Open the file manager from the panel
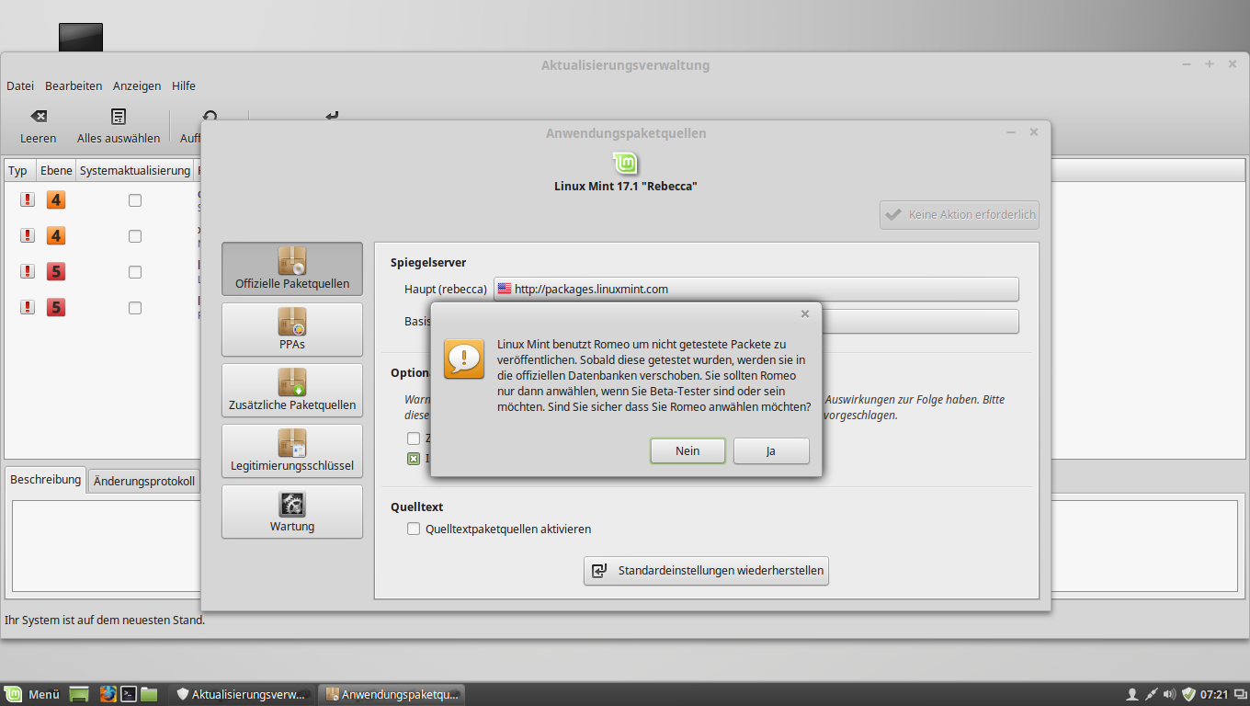Viewport: 1250px width, 706px height. click(149, 694)
